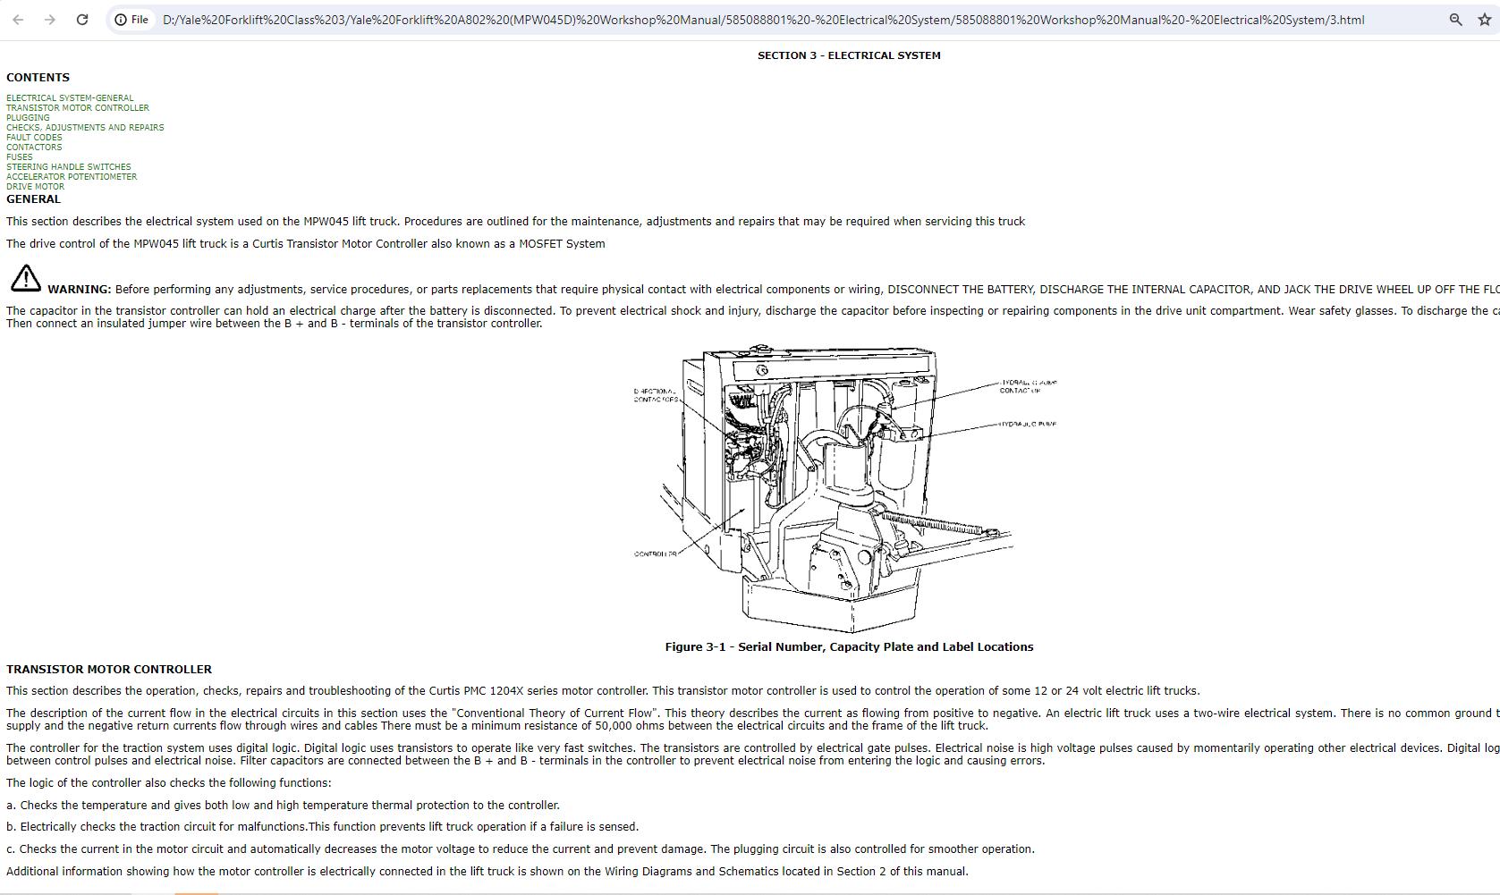The width and height of the screenshot is (1500, 895).
Task: Click item 'b. Electrically checks the traction circuit'
Action: tap(322, 827)
